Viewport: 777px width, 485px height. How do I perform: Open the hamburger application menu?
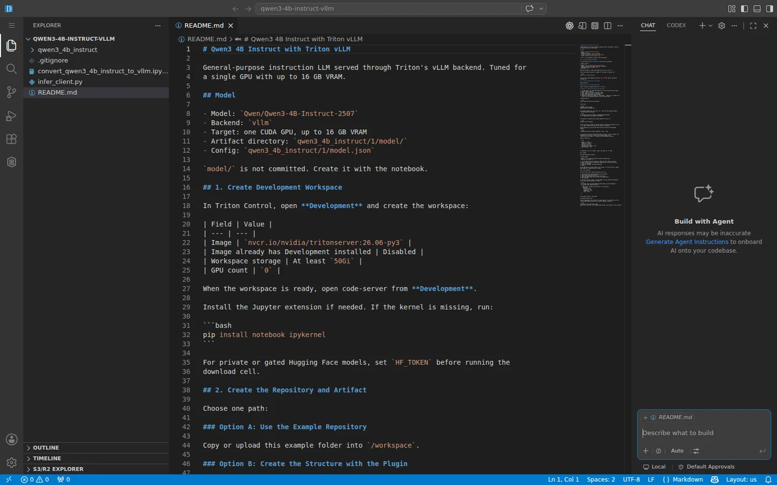11,25
